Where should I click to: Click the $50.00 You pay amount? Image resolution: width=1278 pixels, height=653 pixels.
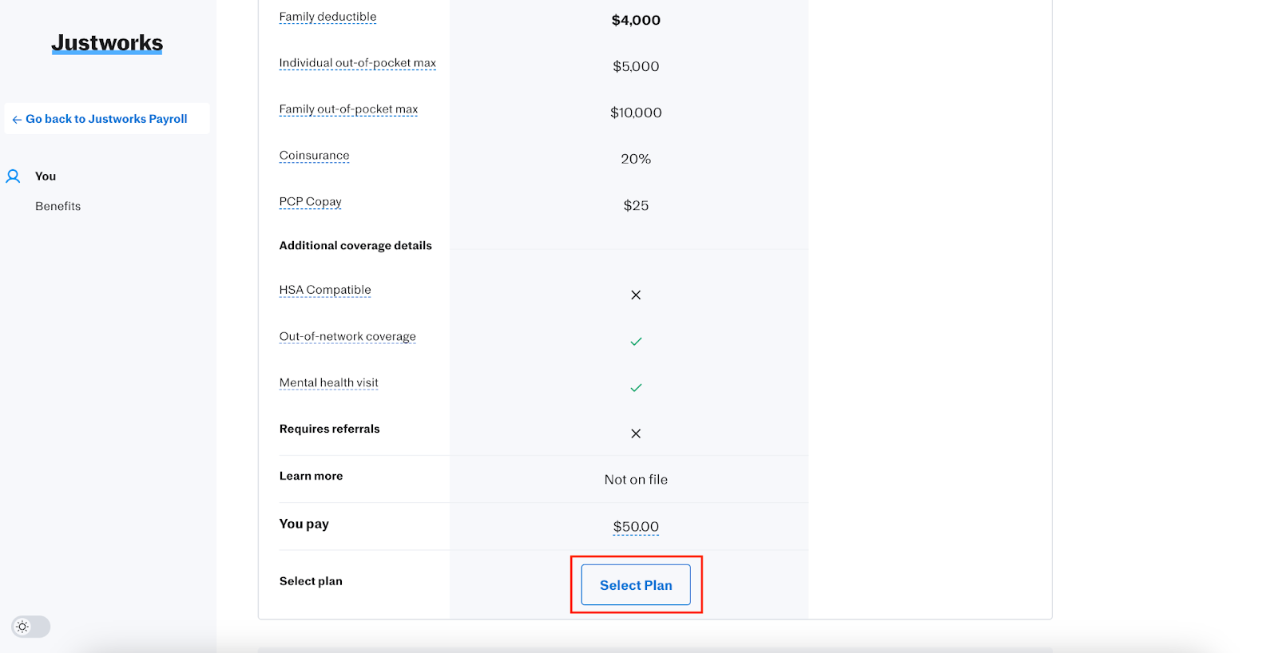[636, 527]
